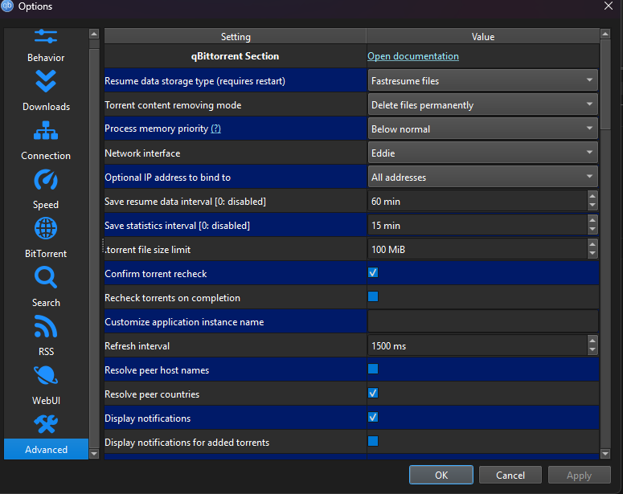Click the Cancel button
This screenshot has width=623, height=494.
[510, 475]
